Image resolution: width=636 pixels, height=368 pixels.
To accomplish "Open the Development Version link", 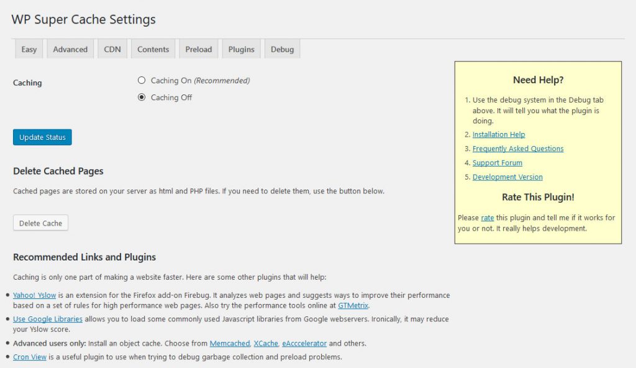I will (x=507, y=177).
